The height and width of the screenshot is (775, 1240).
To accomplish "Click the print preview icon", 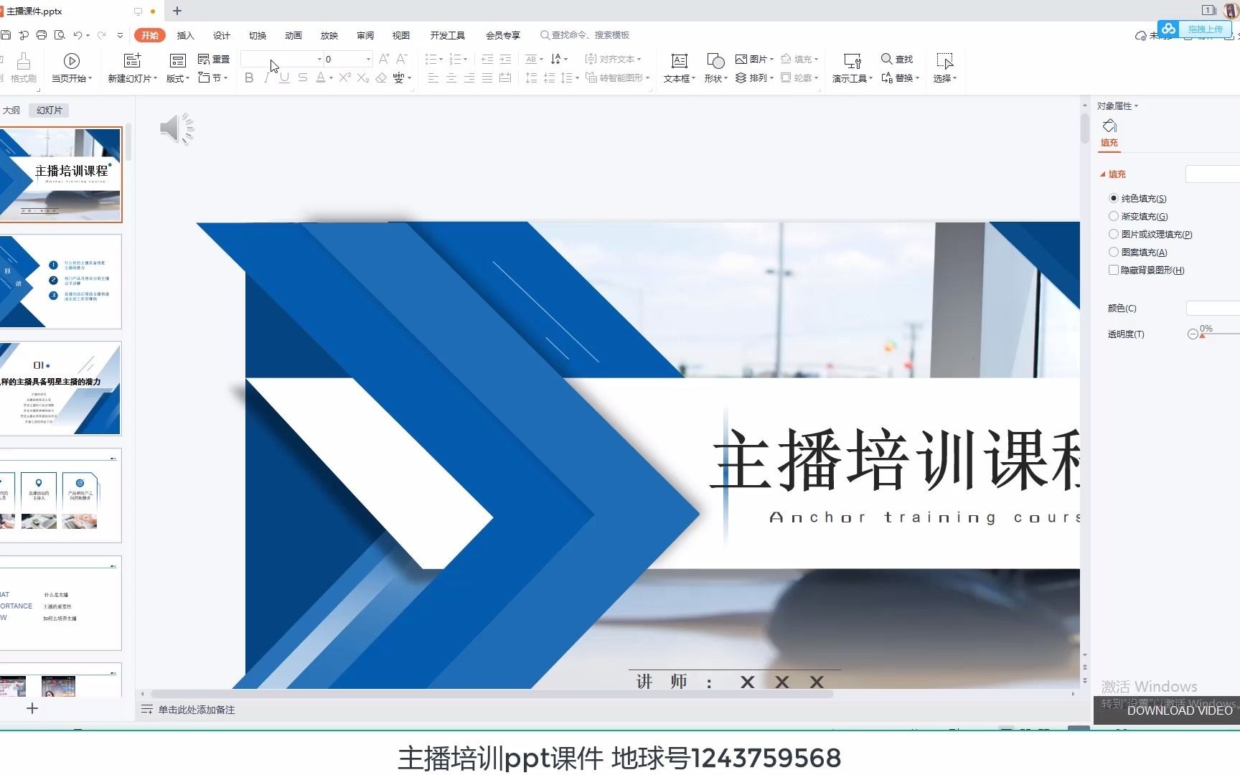I will click(60, 35).
